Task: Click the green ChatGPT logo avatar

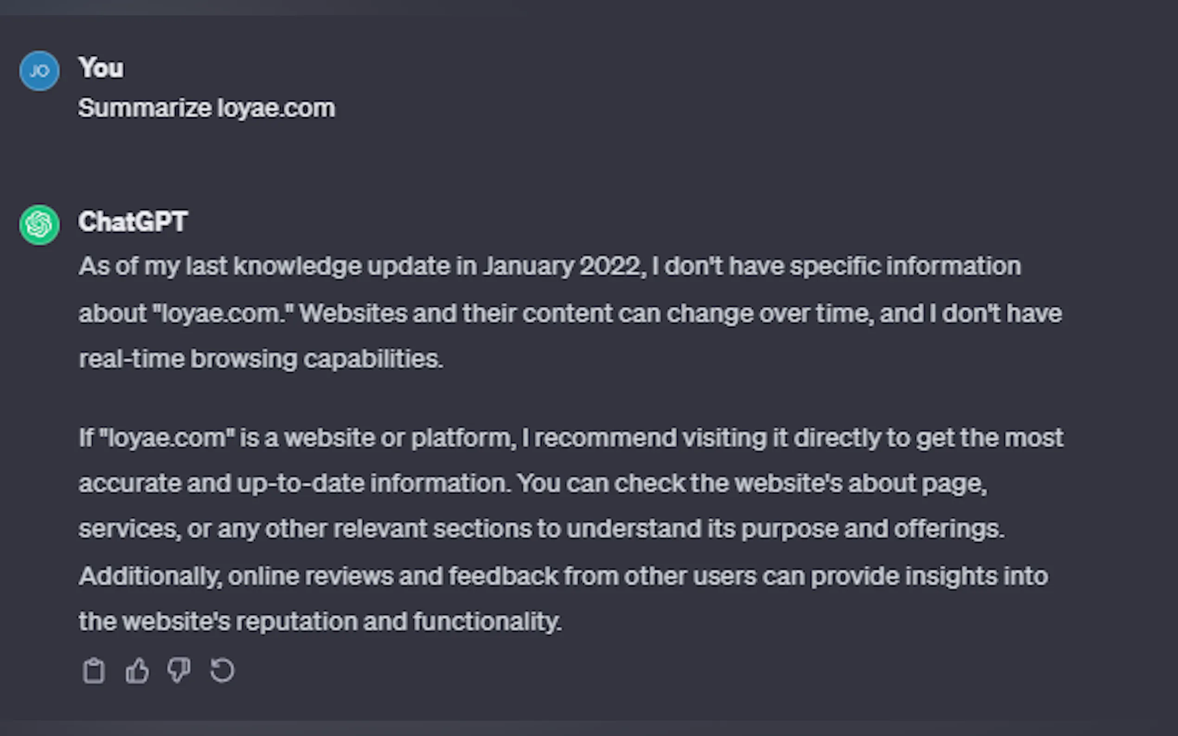Action: (x=39, y=224)
